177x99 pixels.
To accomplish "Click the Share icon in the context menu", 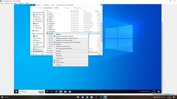I will pos(54,44).
